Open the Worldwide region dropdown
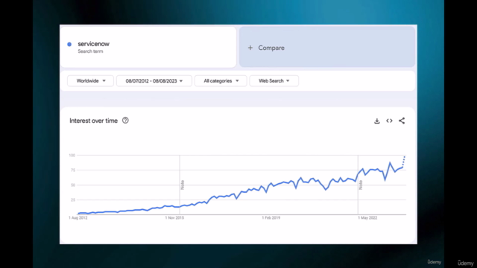Viewport: 477px width, 268px height. point(91,81)
